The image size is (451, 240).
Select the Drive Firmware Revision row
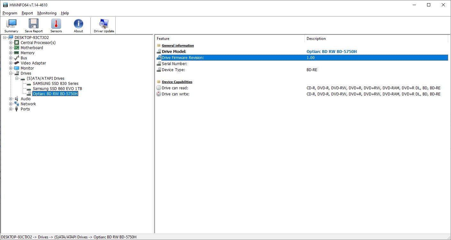click(x=302, y=57)
